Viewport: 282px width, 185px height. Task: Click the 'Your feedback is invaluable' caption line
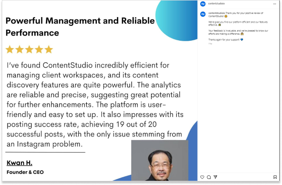(238, 32)
